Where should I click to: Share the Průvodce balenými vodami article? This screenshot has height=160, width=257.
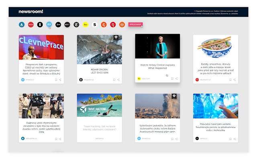[x=235, y=139]
